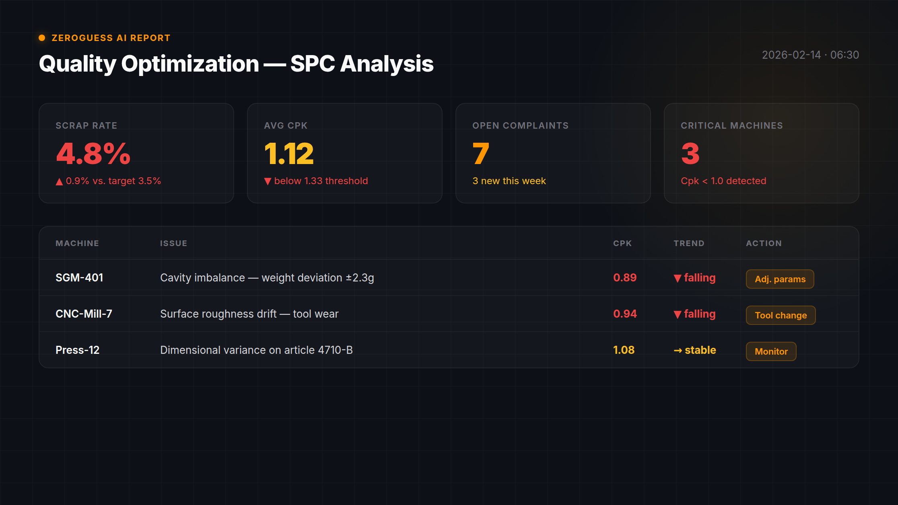The image size is (898, 505).
Task: Expand the Open Complaints card
Action: (x=553, y=153)
